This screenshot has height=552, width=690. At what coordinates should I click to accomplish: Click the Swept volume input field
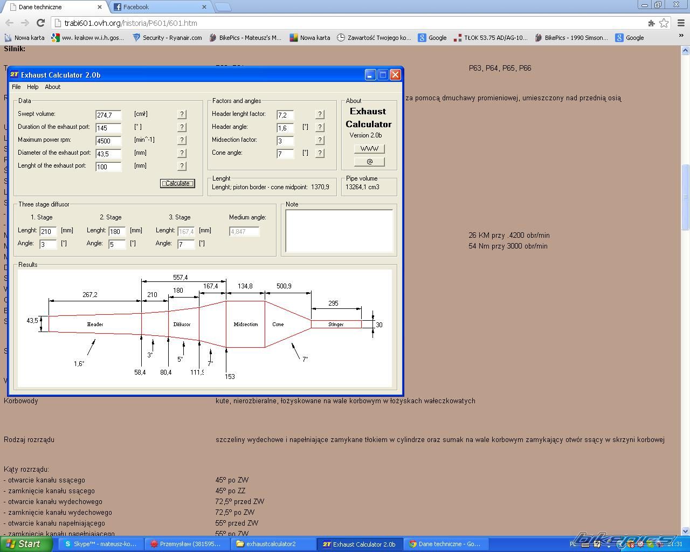pos(108,115)
